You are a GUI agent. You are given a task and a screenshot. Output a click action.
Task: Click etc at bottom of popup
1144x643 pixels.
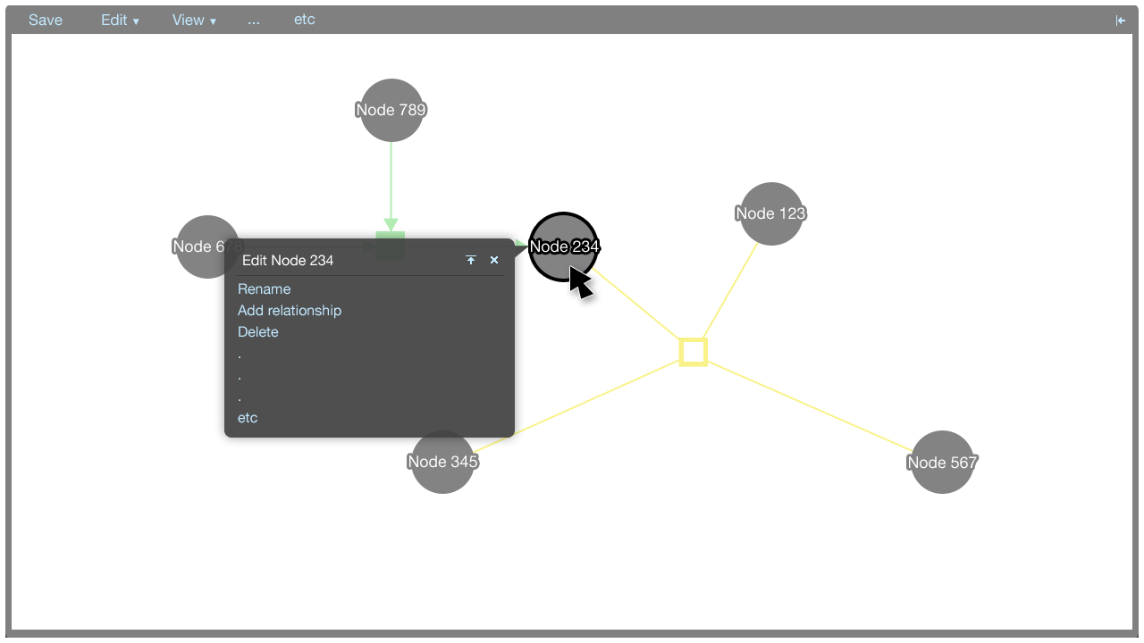(x=248, y=418)
